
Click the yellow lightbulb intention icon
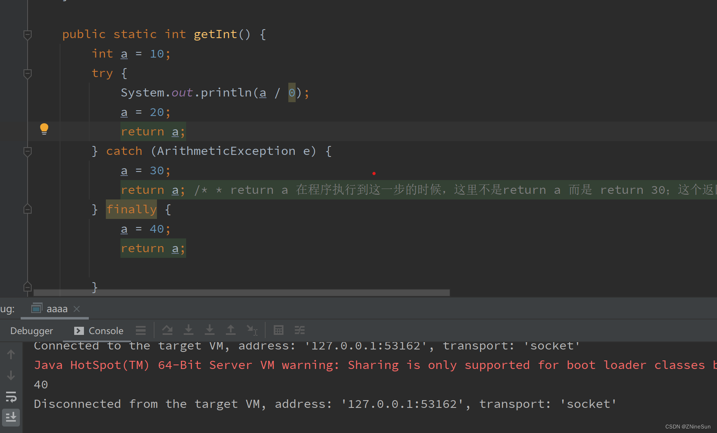pos(44,129)
